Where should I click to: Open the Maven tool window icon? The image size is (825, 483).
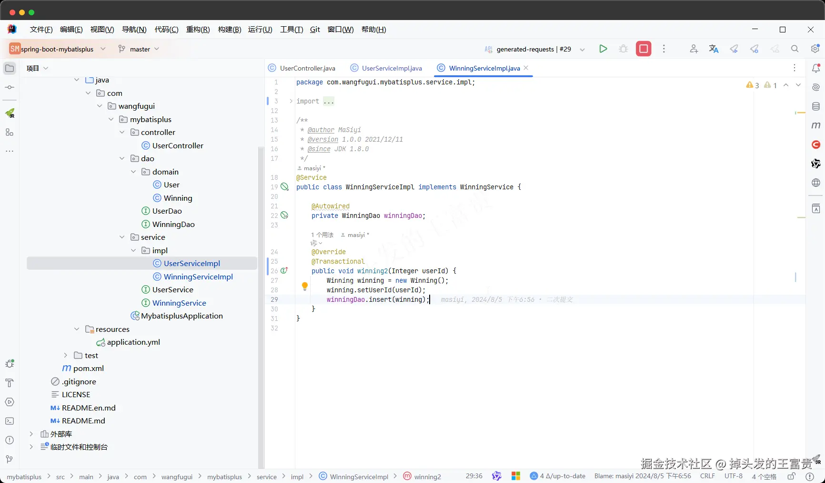[x=816, y=125]
